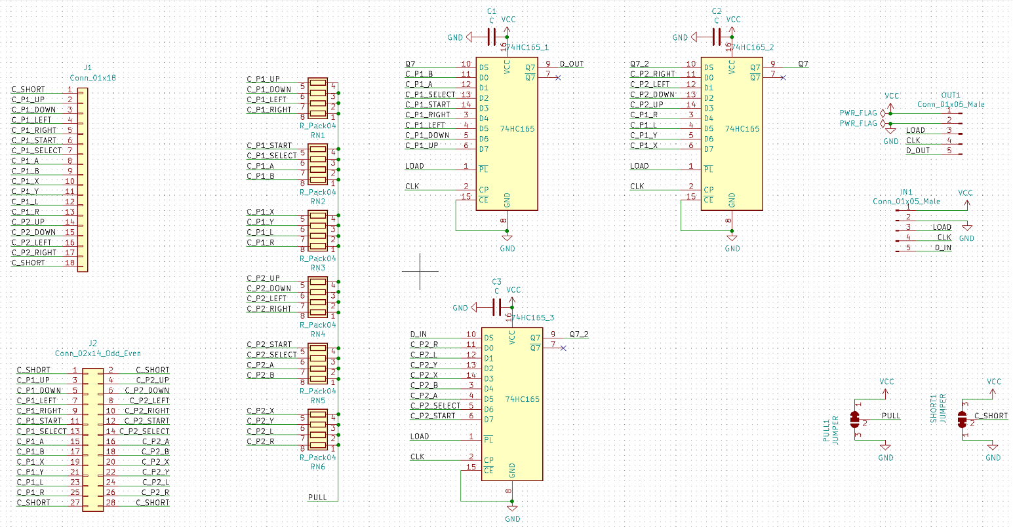Click LOAD label at 74HC165_2 PL pin
Screen dimensions: 1013x527
click(x=639, y=166)
